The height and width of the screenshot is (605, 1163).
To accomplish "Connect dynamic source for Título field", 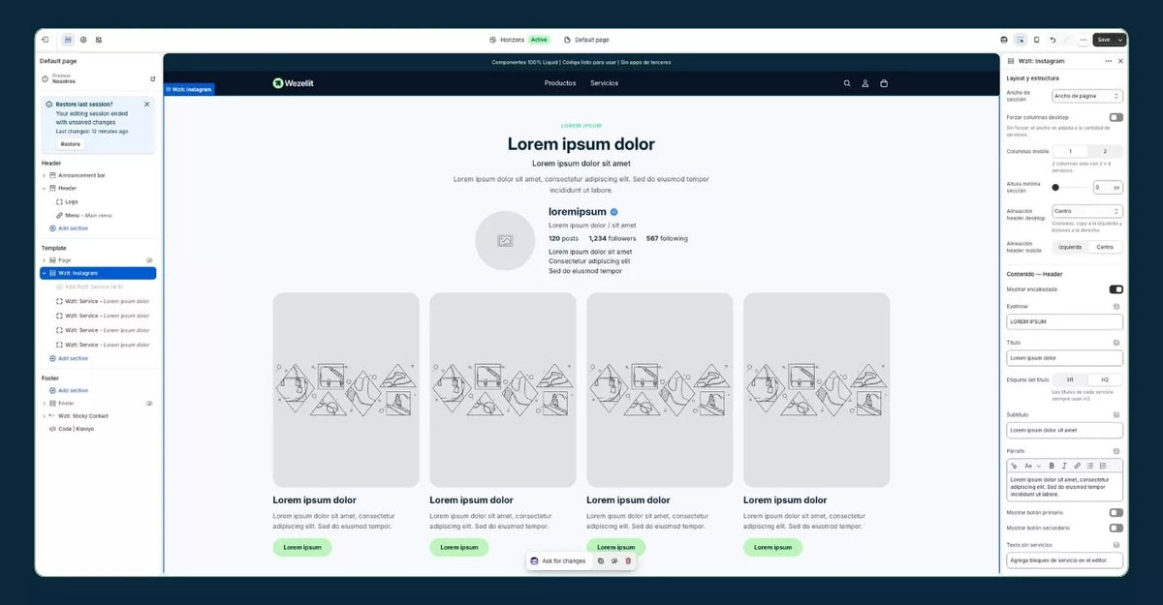I will pyautogui.click(x=1116, y=343).
